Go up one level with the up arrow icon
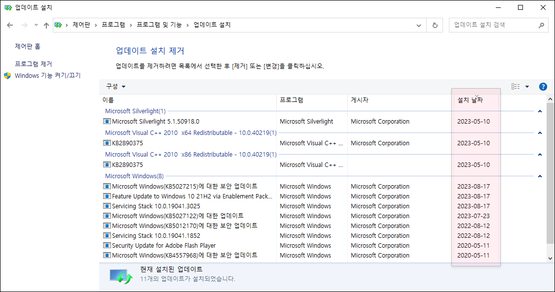Image resolution: width=555 pixels, height=292 pixels. click(x=46, y=25)
